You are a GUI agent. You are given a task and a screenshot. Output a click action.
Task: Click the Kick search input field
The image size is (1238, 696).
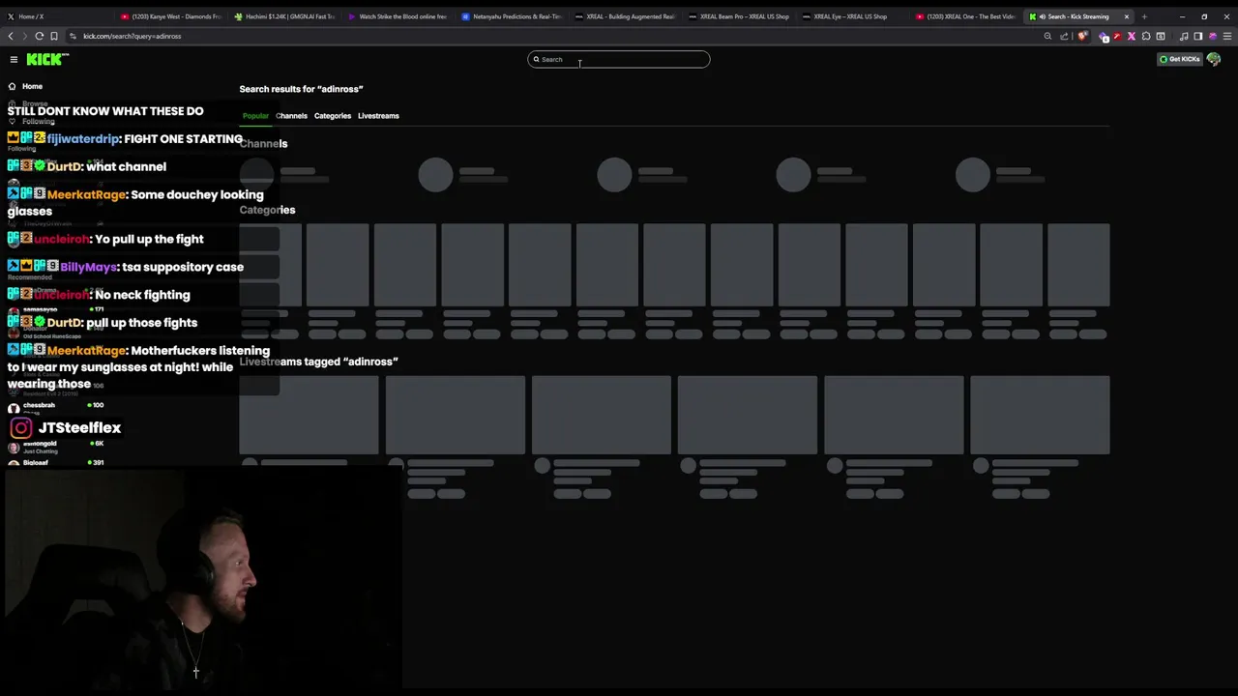pos(619,59)
